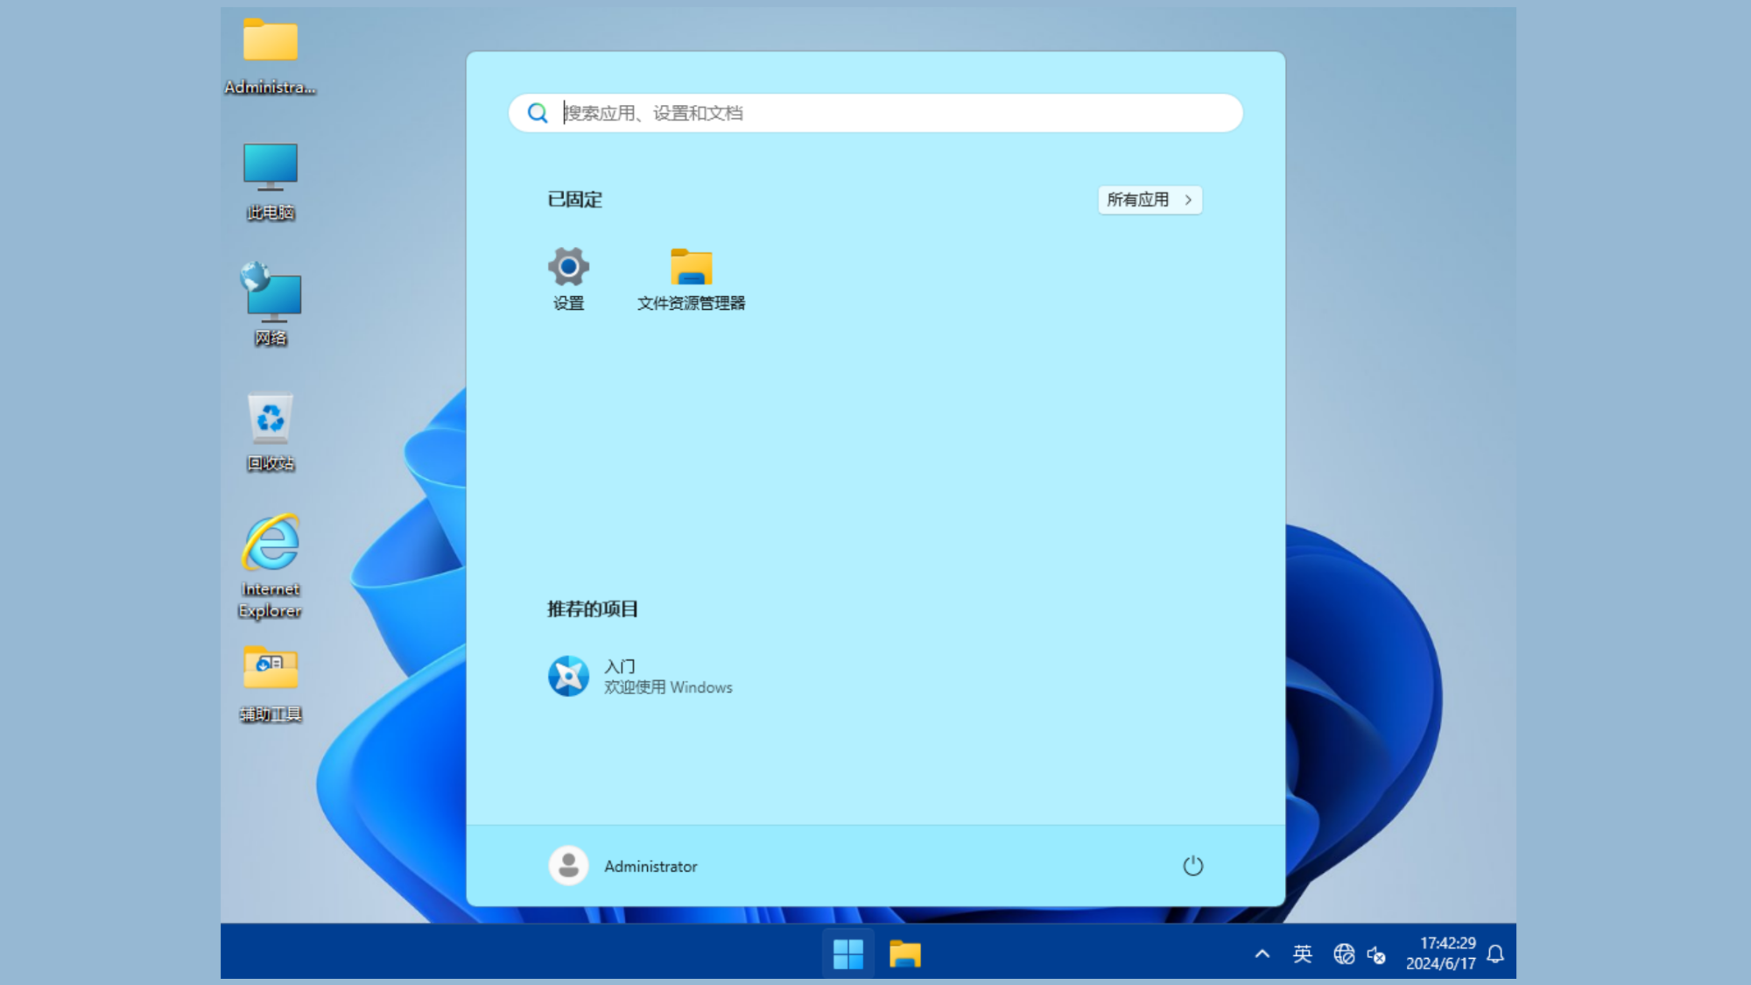The height and width of the screenshot is (985, 1751).
Task: Open File Explorer from the taskbar
Action: click(907, 952)
